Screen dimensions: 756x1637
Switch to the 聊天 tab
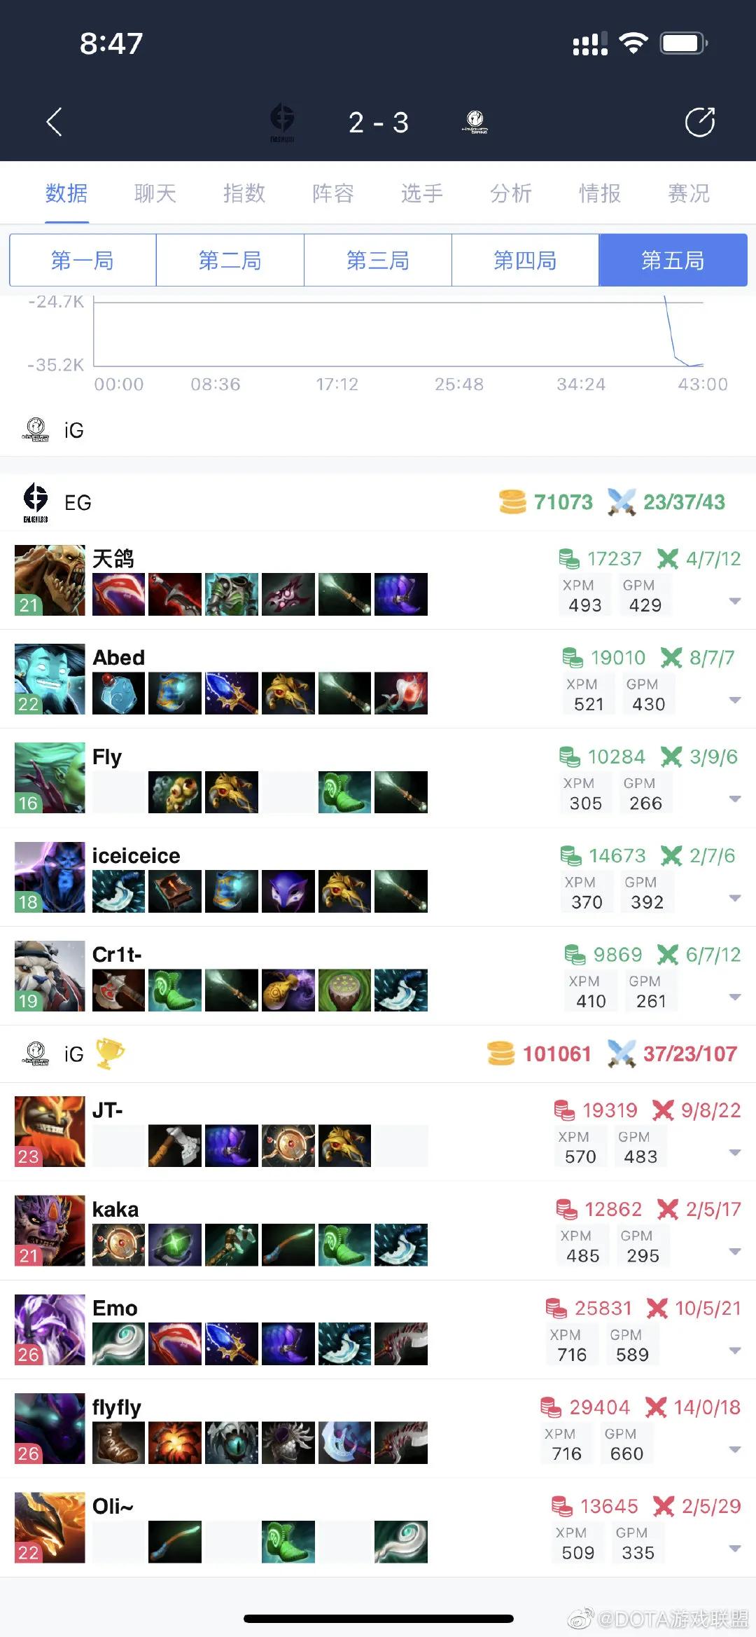(x=155, y=193)
